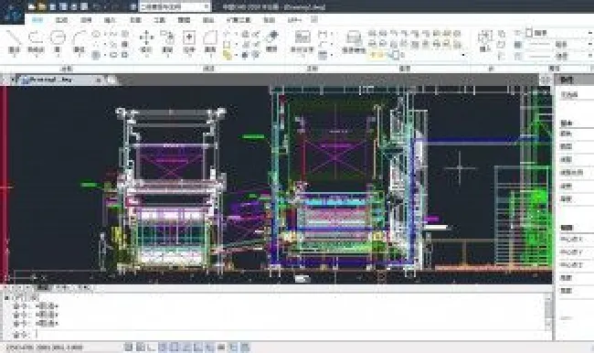Activate the Move tool with four-arrow icon
The height and width of the screenshot is (353, 594).
[x=146, y=41]
